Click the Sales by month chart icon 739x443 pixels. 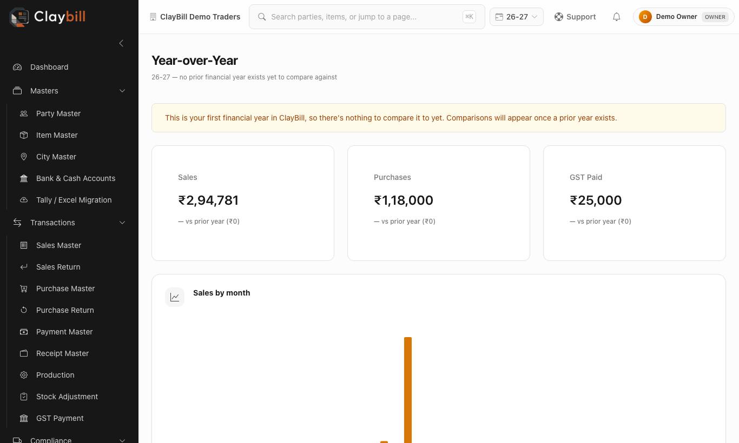pos(175,297)
